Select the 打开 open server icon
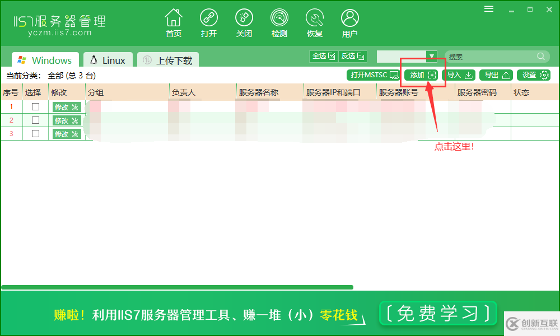560x336 pixels. pos(209,21)
